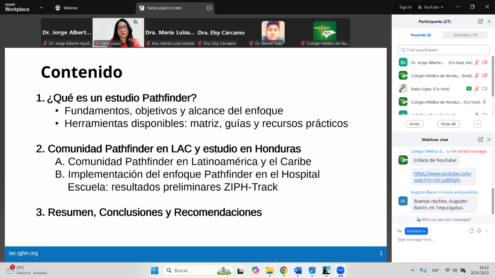Open the volume control in system tray
This screenshot has height=278, width=495.
455,270
